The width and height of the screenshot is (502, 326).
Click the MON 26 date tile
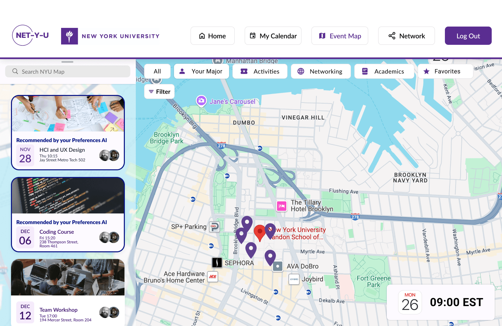410,302
